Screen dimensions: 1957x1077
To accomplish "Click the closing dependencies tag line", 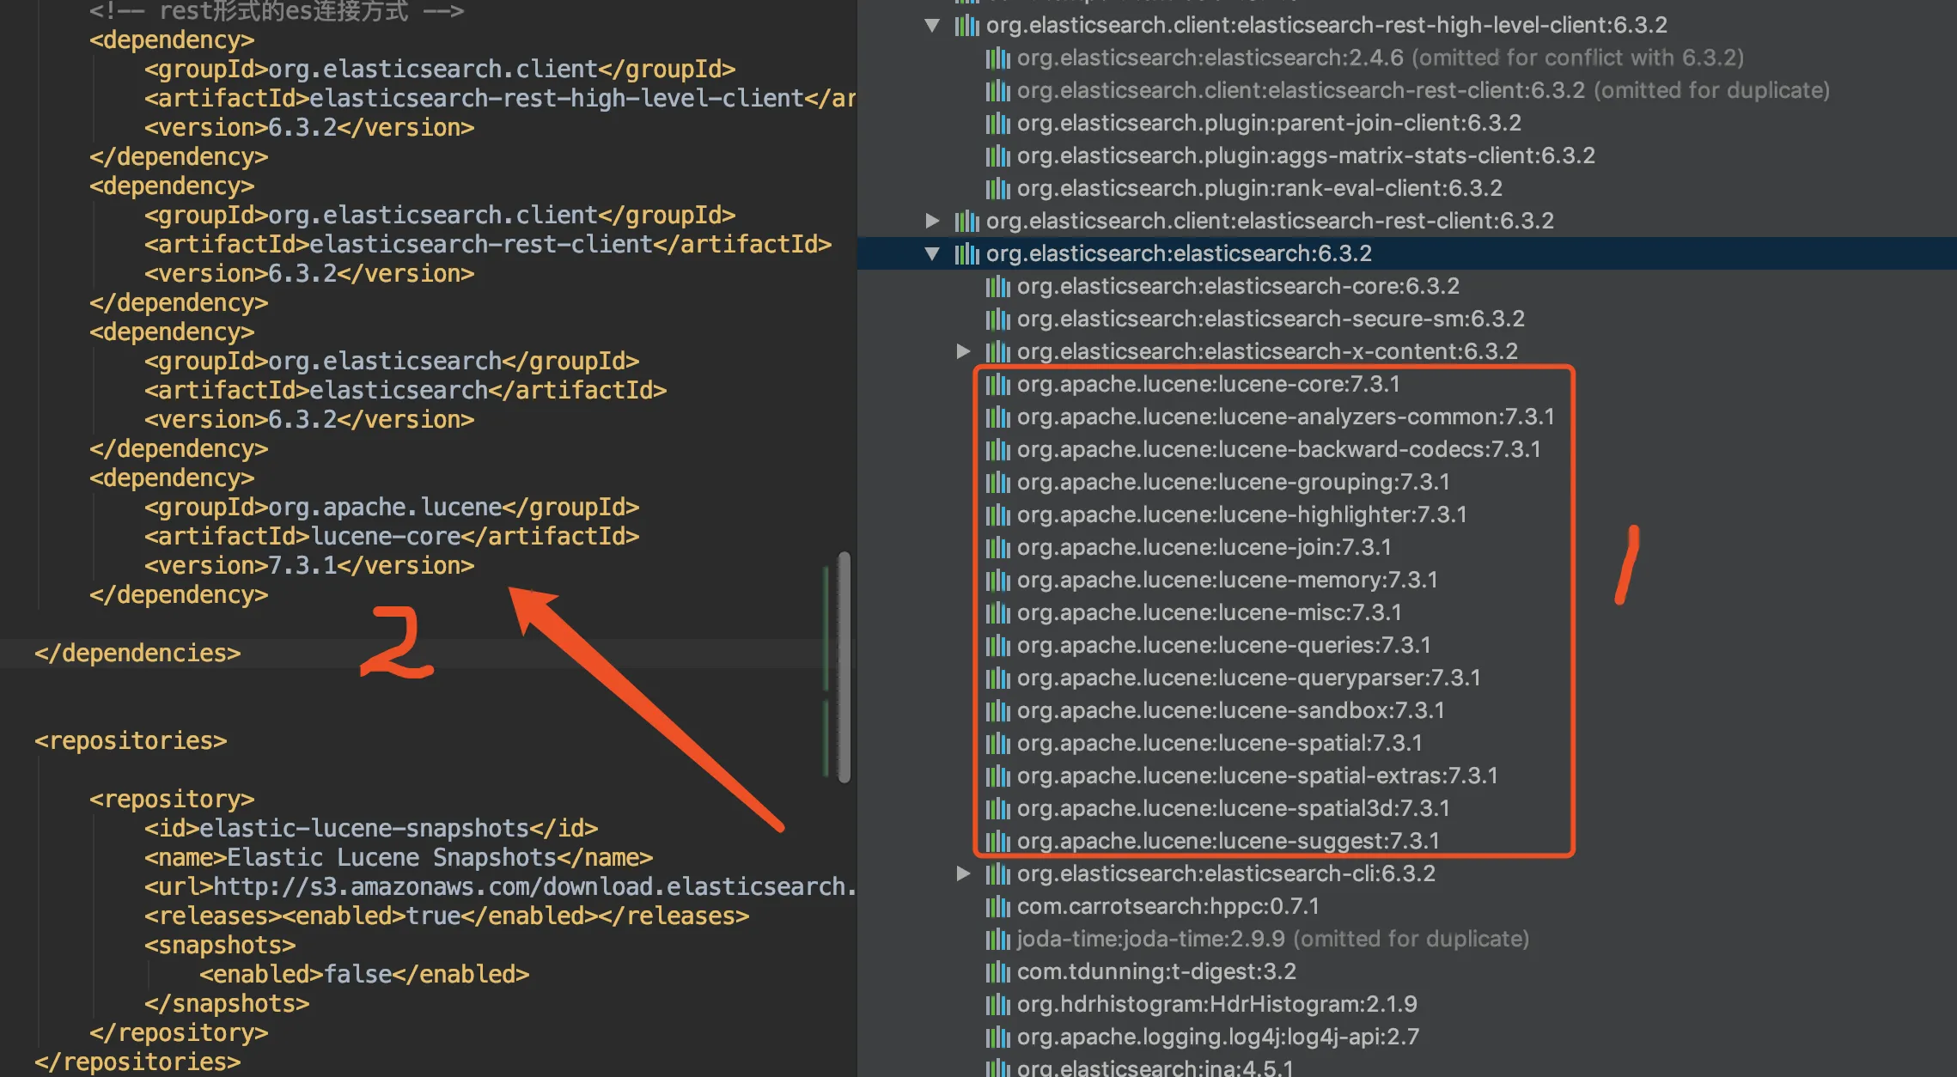I will 137,653.
